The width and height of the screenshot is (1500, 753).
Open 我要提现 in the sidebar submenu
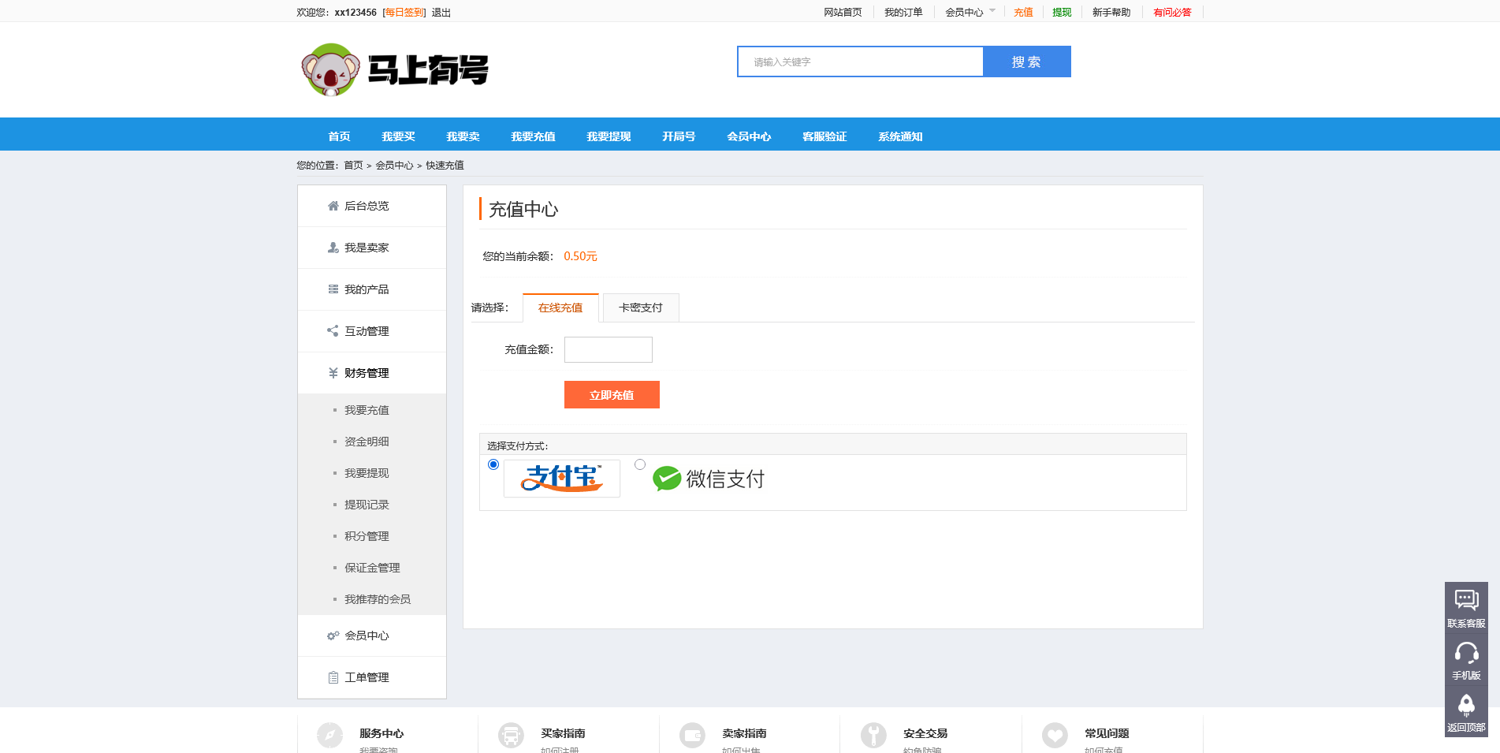point(367,473)
